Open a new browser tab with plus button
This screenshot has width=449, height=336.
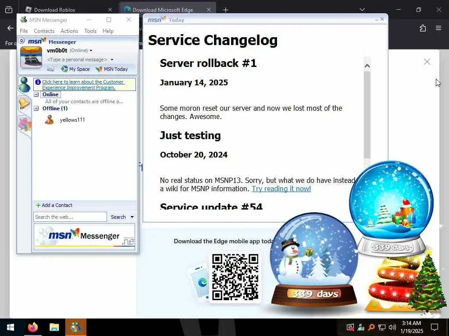pos(226,10)
